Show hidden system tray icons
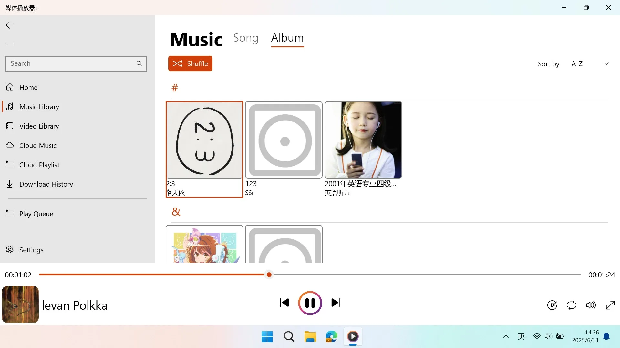620x348 pixels. point(506,337)
